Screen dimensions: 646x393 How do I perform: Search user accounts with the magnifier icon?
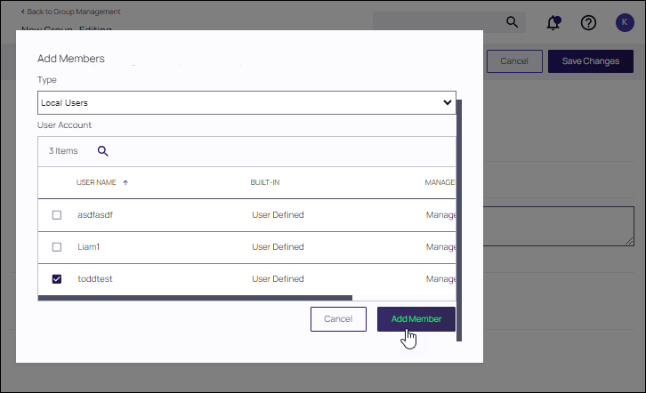pyautogui.click(x=102, y=151)
